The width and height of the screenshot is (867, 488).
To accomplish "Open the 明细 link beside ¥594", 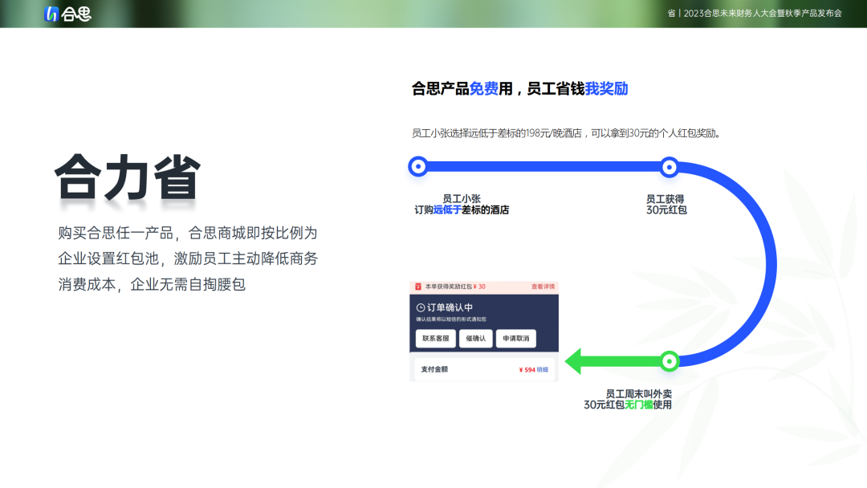I will click(x=543, y=370).
